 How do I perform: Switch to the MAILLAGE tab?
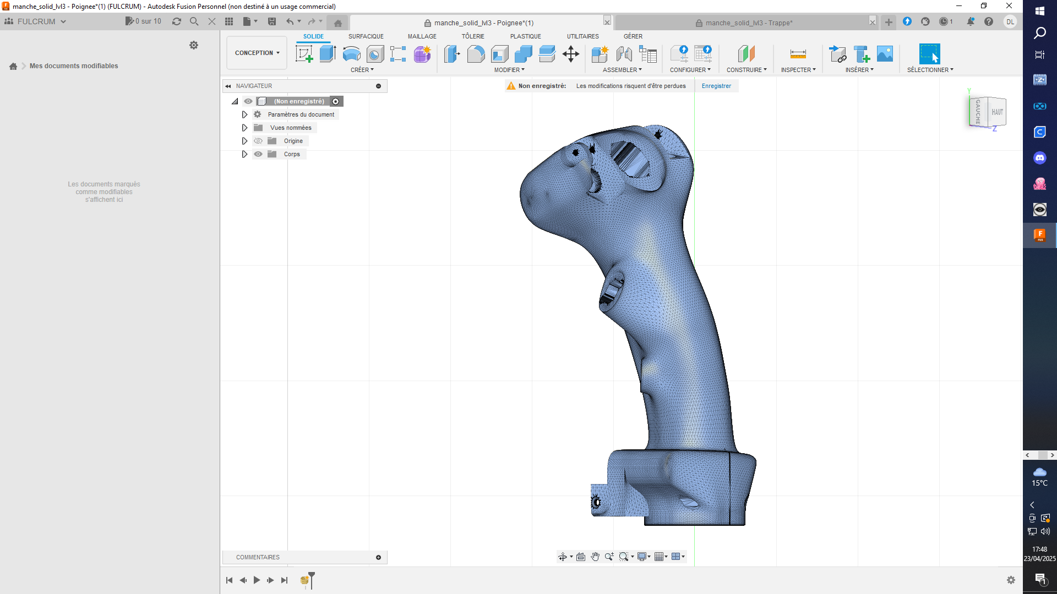422,36
